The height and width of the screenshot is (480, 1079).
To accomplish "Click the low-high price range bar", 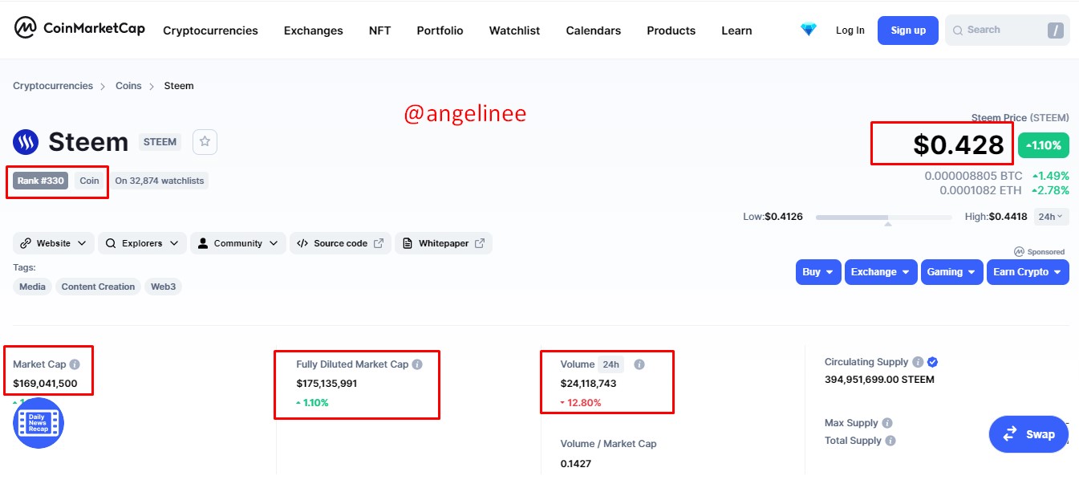I will [884, 217].
